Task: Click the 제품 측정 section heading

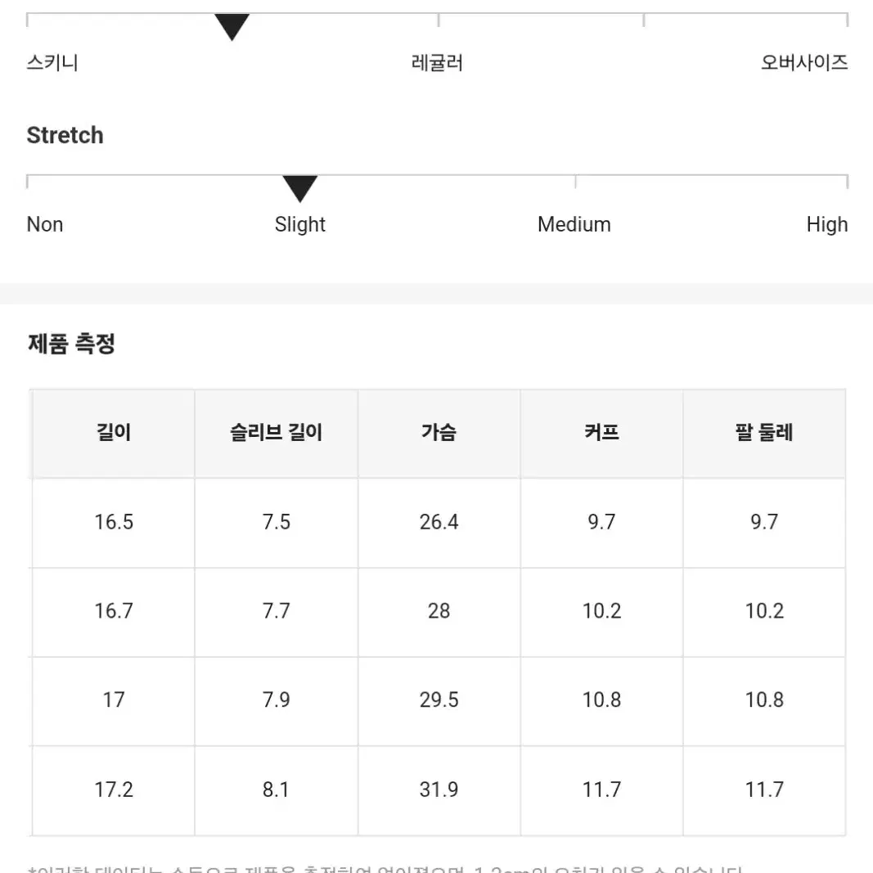Action: click(x=71, y=344)
